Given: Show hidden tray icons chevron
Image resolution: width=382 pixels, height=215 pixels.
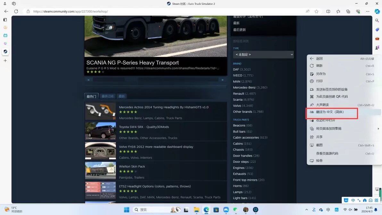Looking at the screenshot, I should coord(306,210).
